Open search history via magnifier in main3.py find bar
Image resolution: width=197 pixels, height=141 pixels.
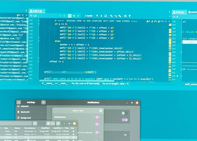(31, 16)
